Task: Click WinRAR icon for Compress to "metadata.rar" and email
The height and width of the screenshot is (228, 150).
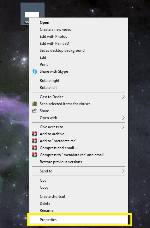Action: point(35,155)
